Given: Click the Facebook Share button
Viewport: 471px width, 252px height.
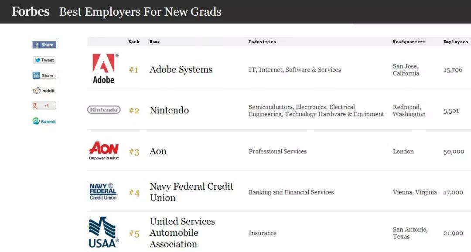Looking at the screenshot, I should click(x=44, y=45).
